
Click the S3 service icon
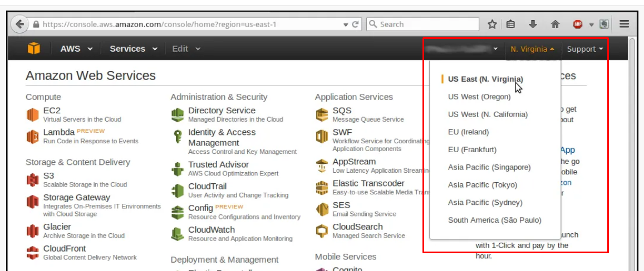32,180
